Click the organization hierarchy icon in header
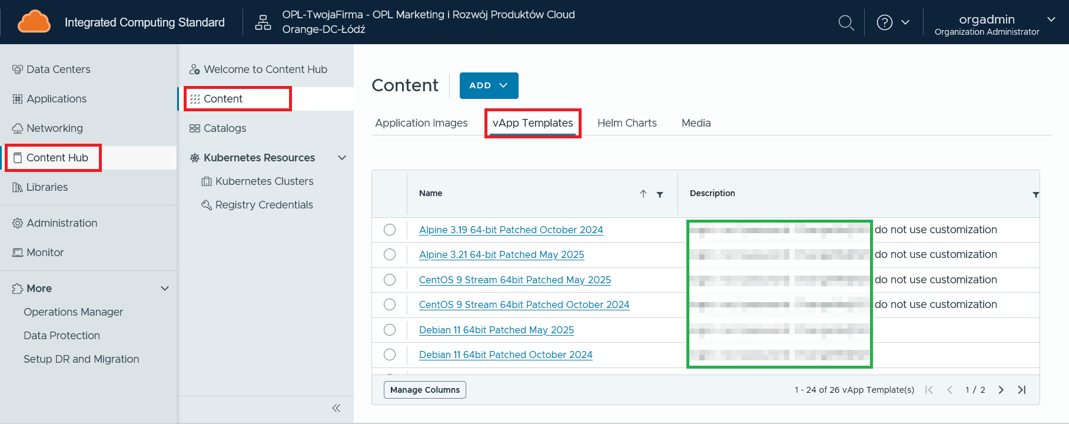The height and width of the screenshot is (424, 1069). [263, 22]
